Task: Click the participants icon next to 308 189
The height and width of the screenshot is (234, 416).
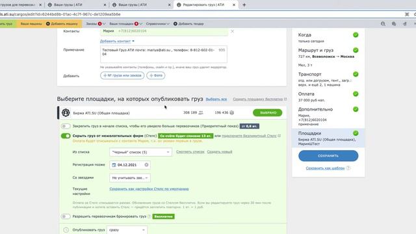Action: click(x=201, y=112)
